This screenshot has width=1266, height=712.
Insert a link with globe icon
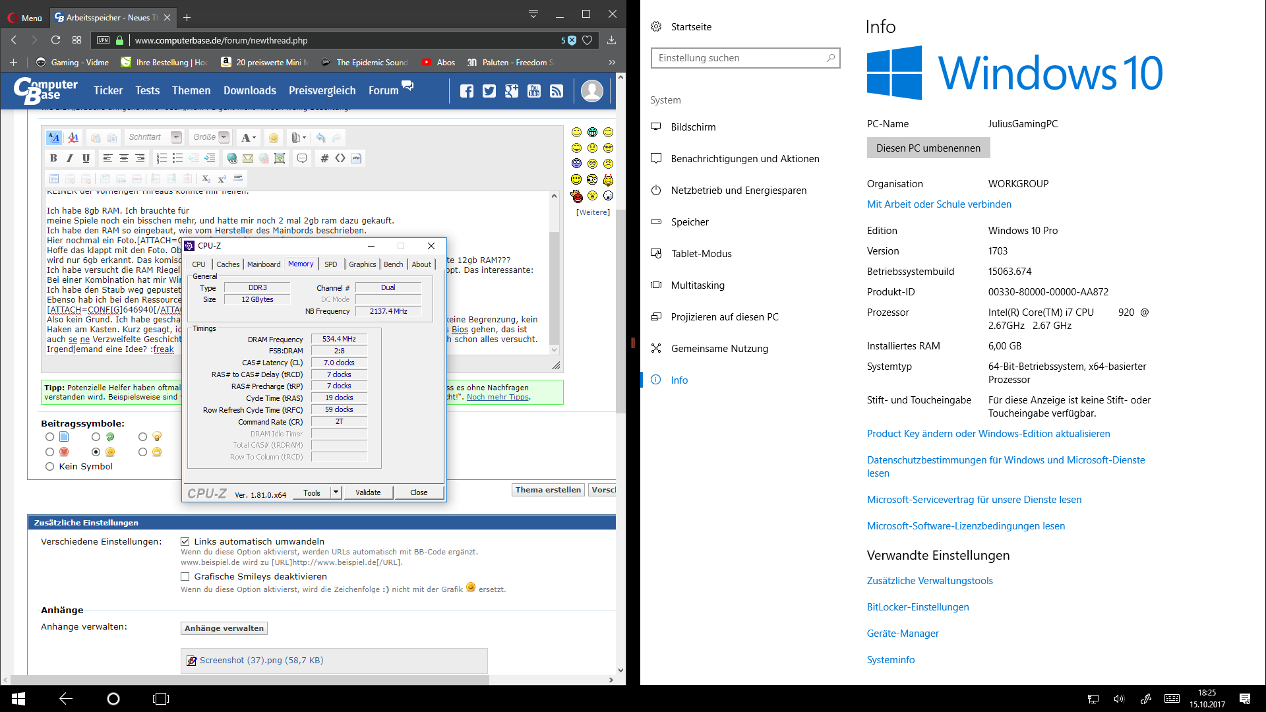pyautogui.click(x=232, y=158)
